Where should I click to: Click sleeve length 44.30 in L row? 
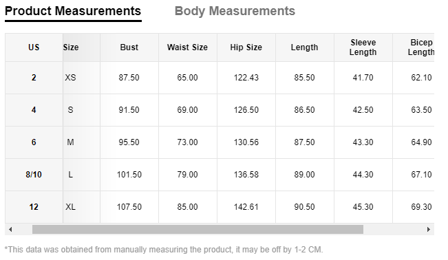point(363,175)
